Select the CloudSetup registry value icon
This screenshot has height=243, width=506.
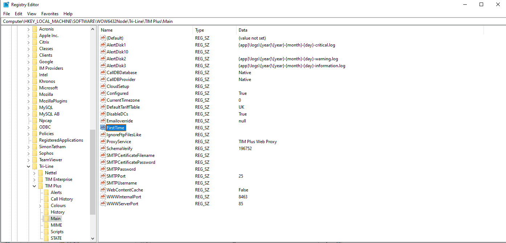103,86
